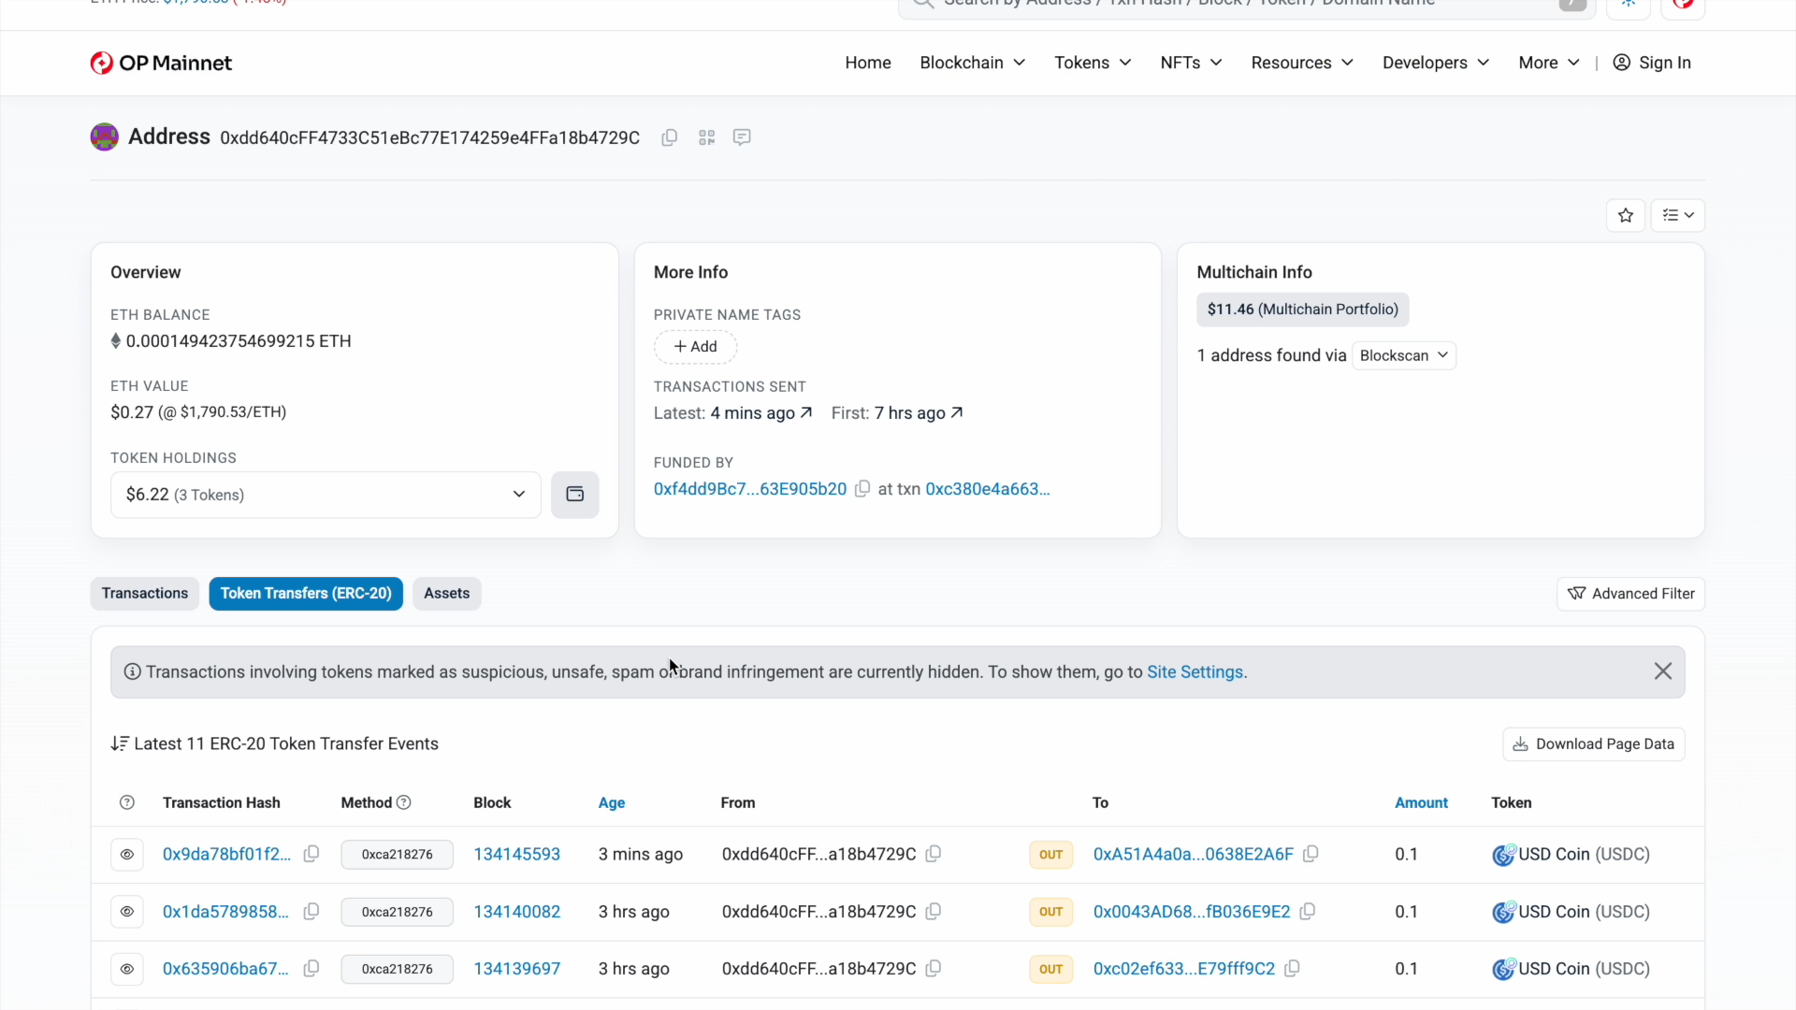Click the Method help icon
The image size is (1796, 1010).
coord(404,802)
